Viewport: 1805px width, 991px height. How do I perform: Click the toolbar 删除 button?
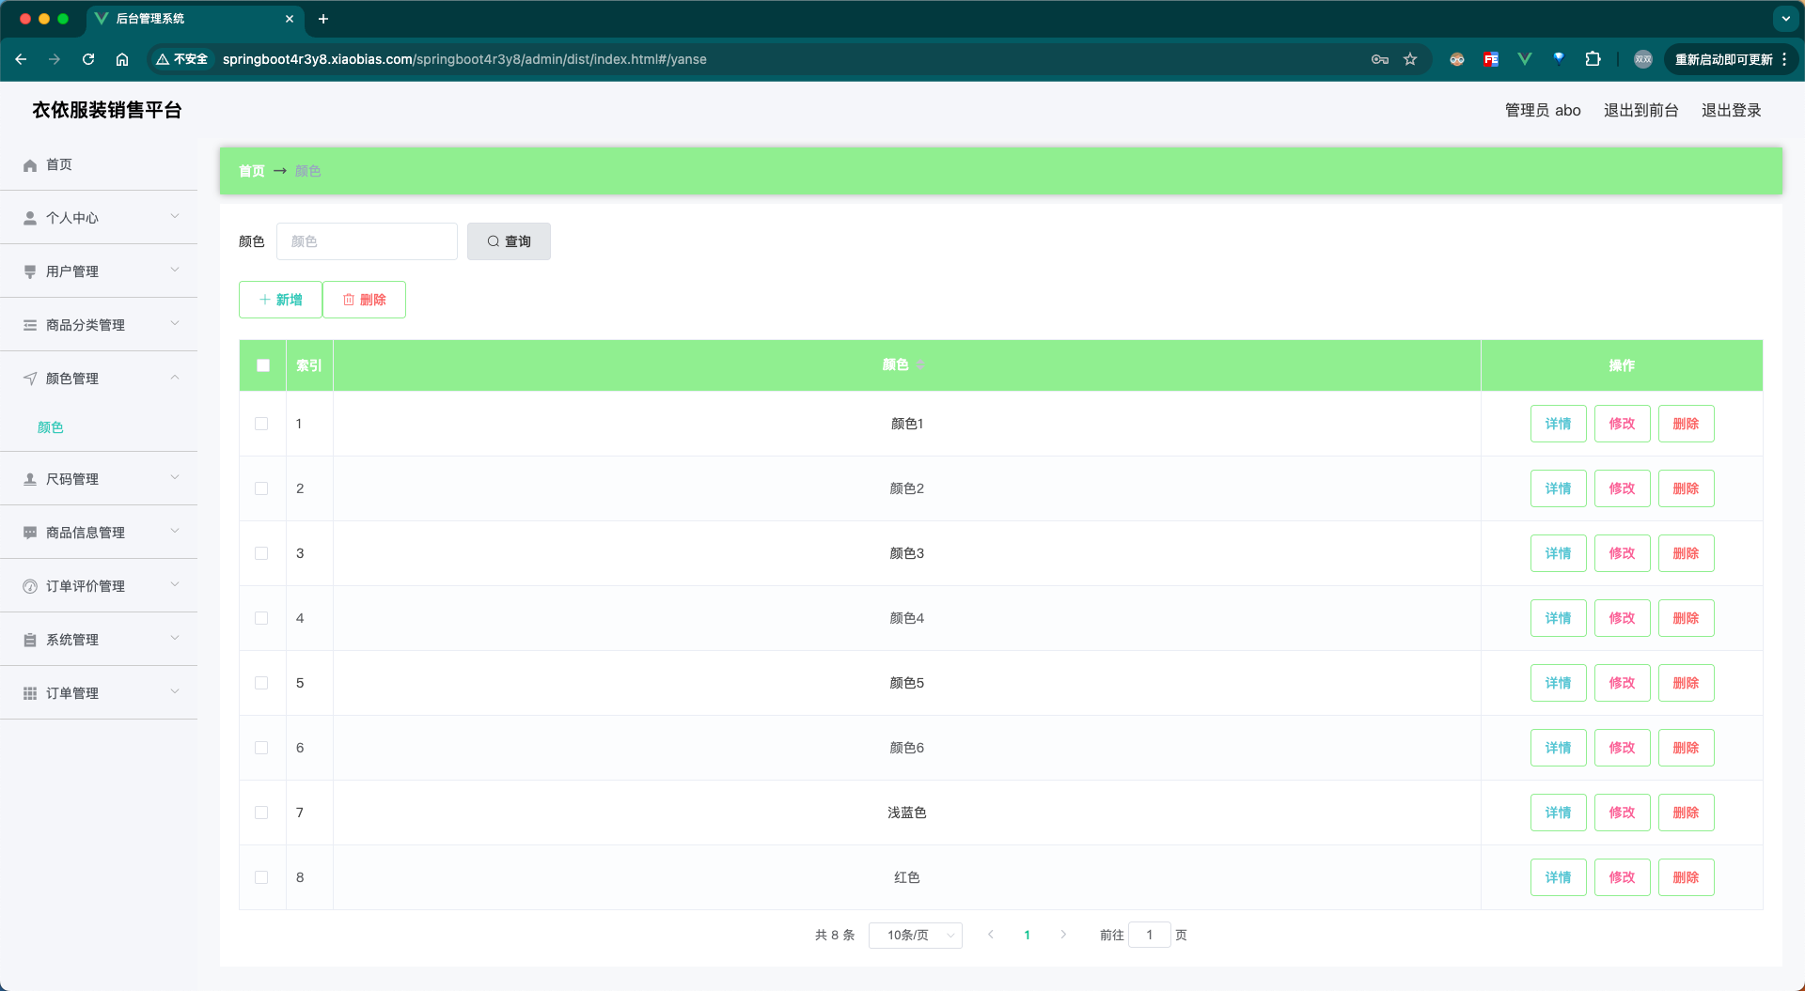[364, 300]
